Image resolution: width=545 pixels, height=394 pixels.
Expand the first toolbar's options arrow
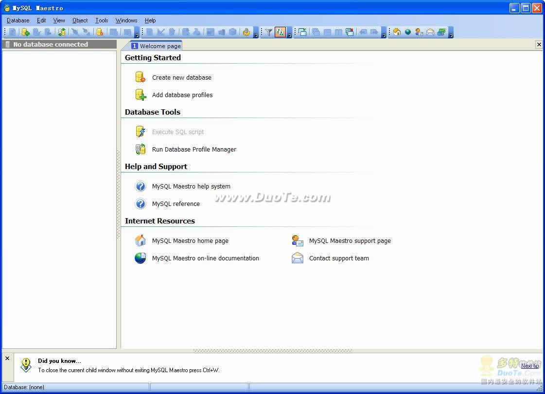click(x=137, y=33)
